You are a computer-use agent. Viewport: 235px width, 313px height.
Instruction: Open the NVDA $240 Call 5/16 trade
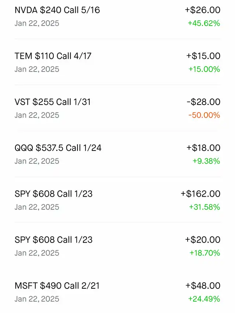57,10
